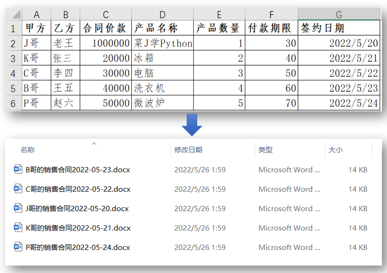Select file name K哥的销售合同2022-05-21.docx
Image resolution: width=387 pixels, height=273 pixels.
pos(78,228)
